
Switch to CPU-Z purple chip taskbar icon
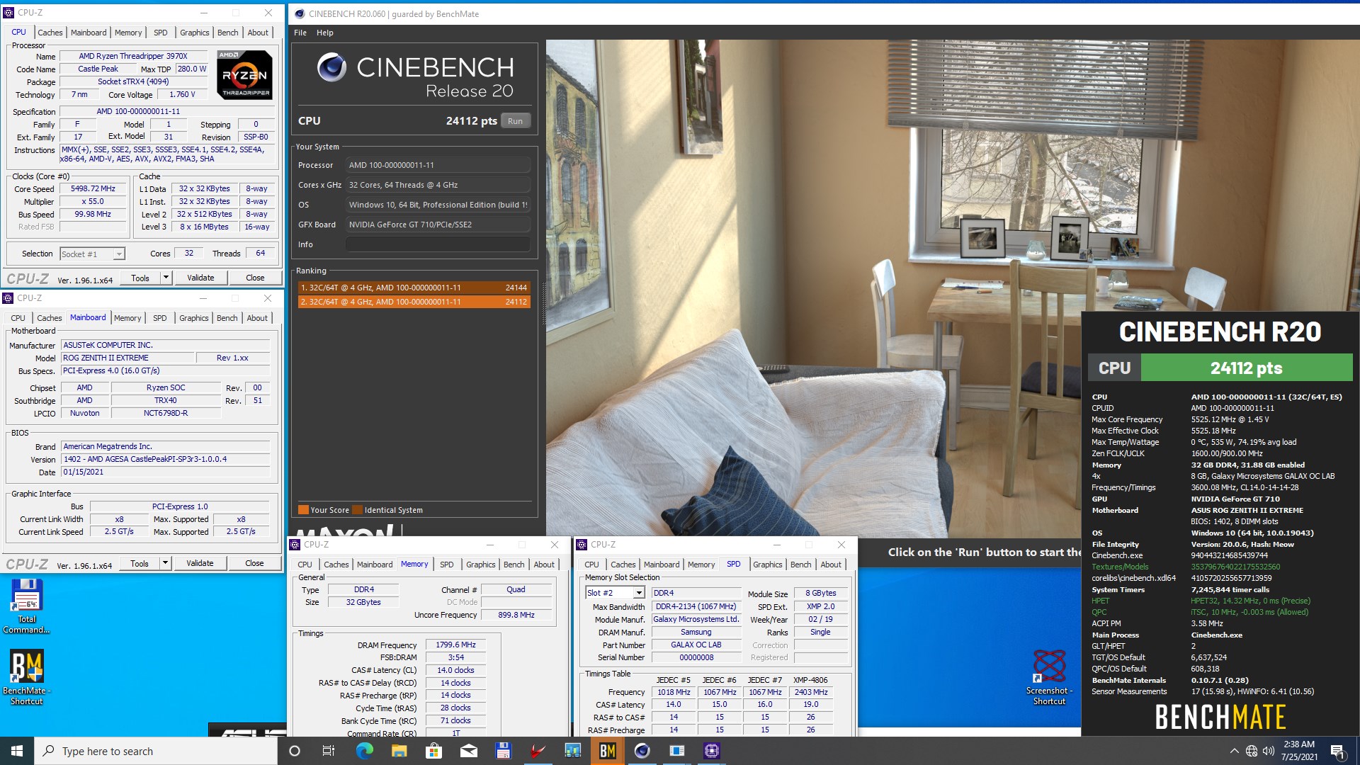pos(712,751)
